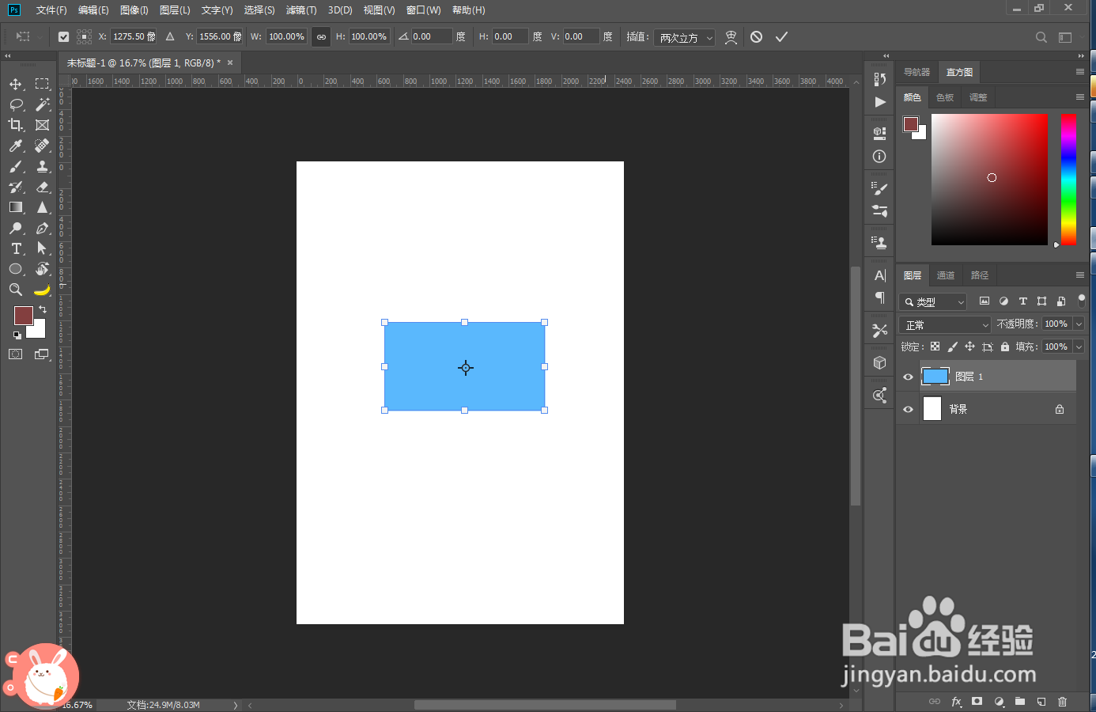Image resolution: width=1096 pixels, height=712 pixels.
Task: Select the Horizontal Type tool
Action: pos(16,248)
